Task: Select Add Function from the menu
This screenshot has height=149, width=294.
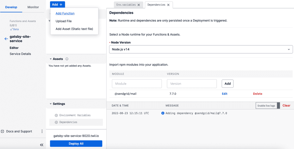Action: [65, 13]
